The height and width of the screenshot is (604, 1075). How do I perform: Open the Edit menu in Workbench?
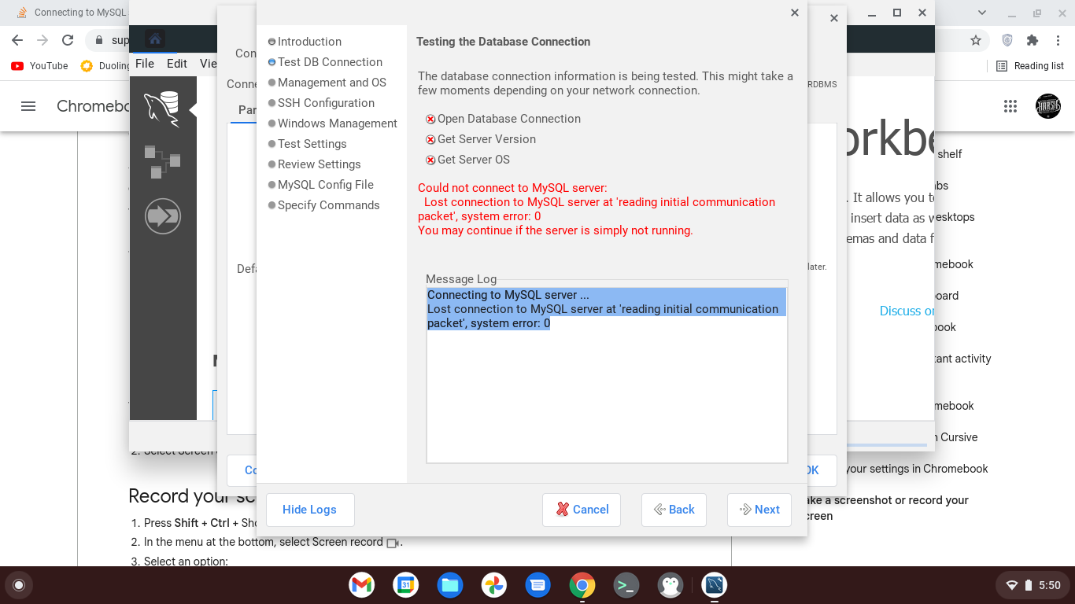pyautogui.click(x=177, y=64)
